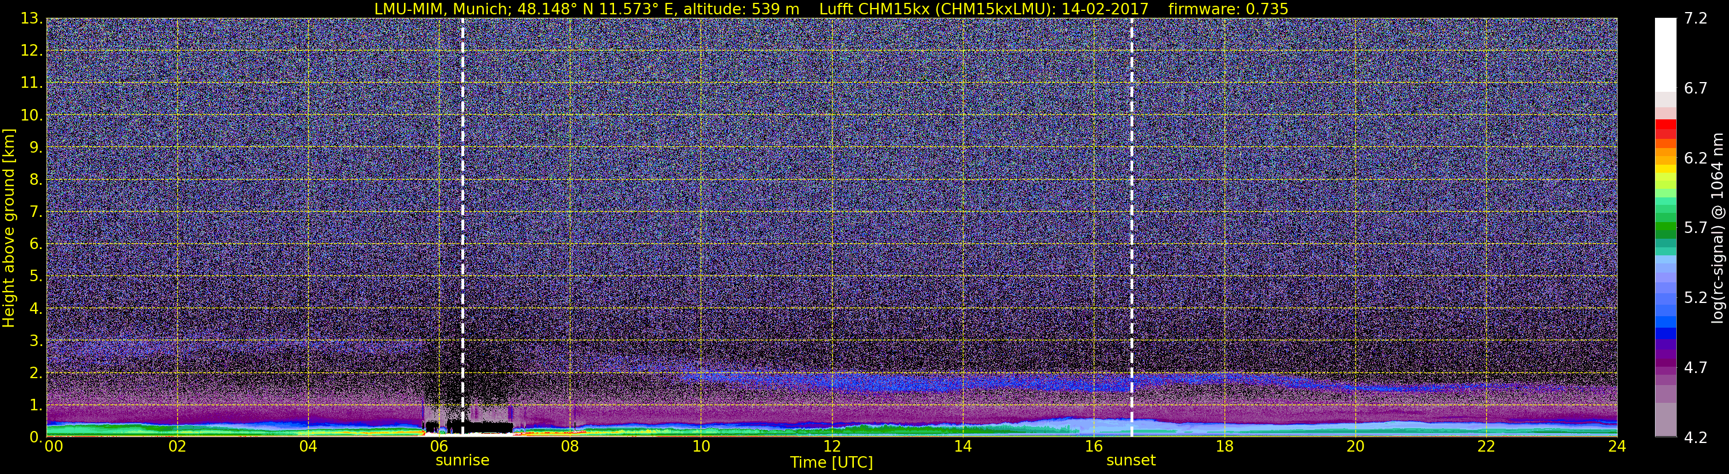Click the colorbar value '6.7'

[x=1696, y=88]
